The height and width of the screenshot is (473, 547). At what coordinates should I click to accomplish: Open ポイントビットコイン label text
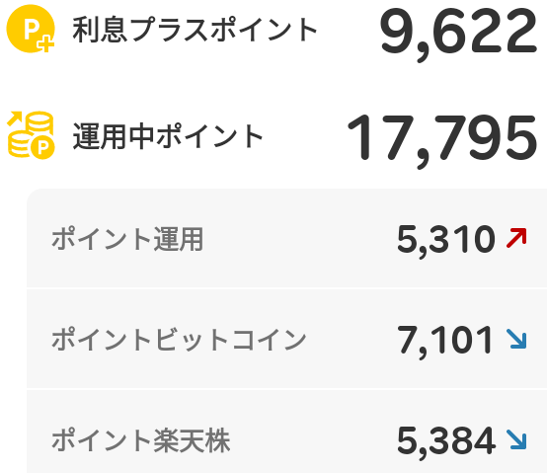point(179,339)
